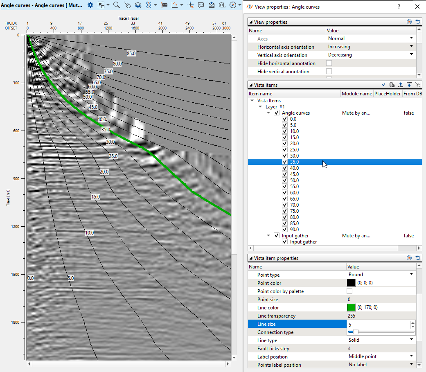The image size is (426, 372).
Task: Click the help question mark button
Action: [399, 7]
